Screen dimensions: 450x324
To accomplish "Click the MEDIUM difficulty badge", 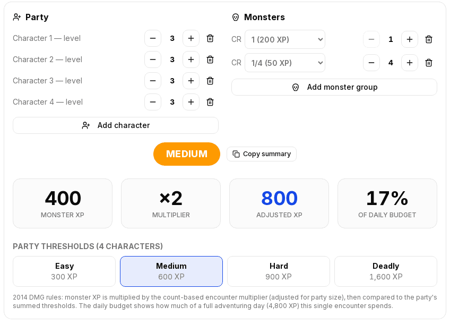I will click(187, 154).
